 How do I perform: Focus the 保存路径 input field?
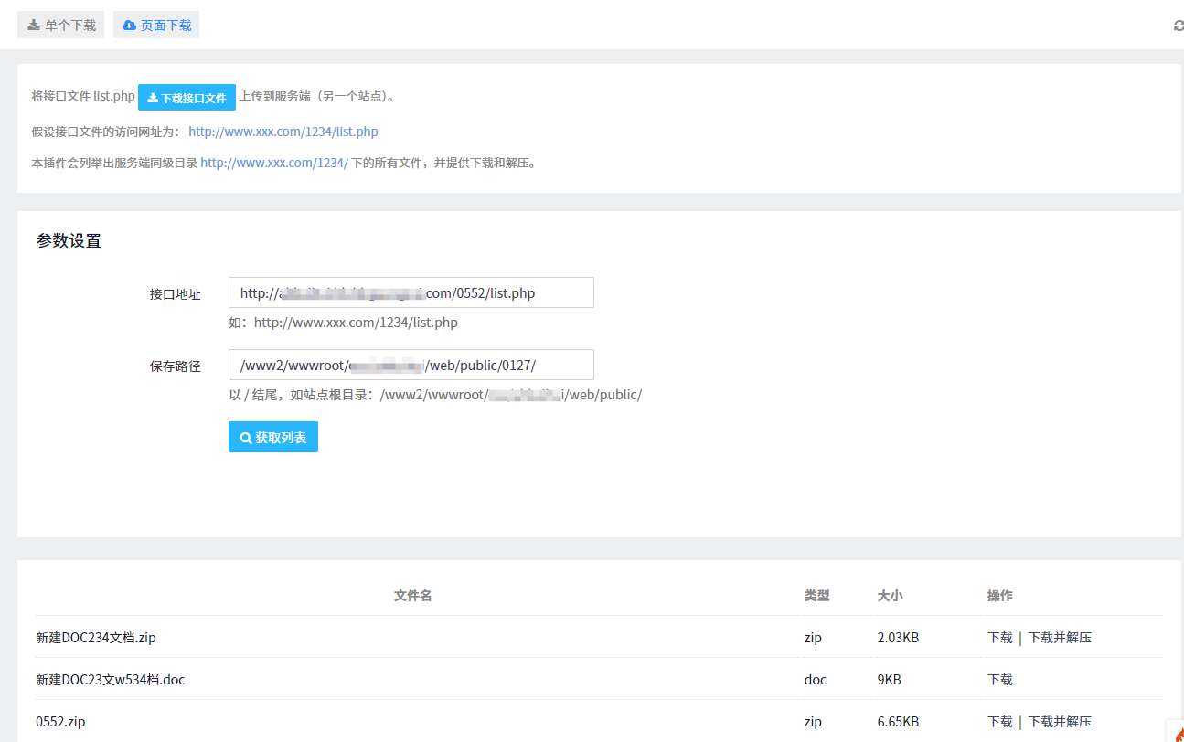pyautogui.click(x=411, y=366)
